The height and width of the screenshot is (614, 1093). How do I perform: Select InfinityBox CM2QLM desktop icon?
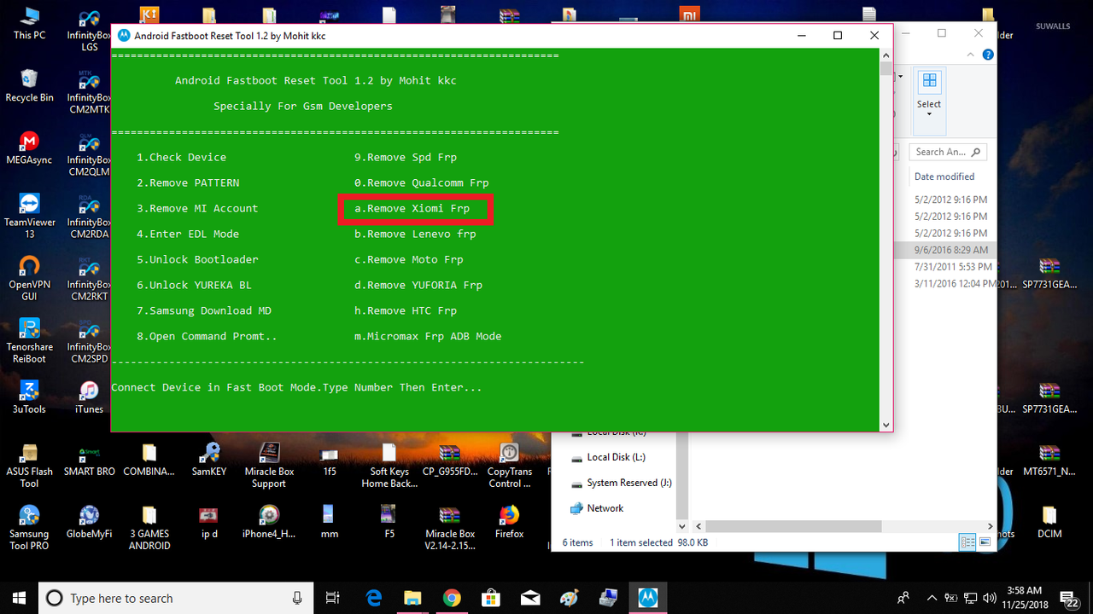coord(90,153)
